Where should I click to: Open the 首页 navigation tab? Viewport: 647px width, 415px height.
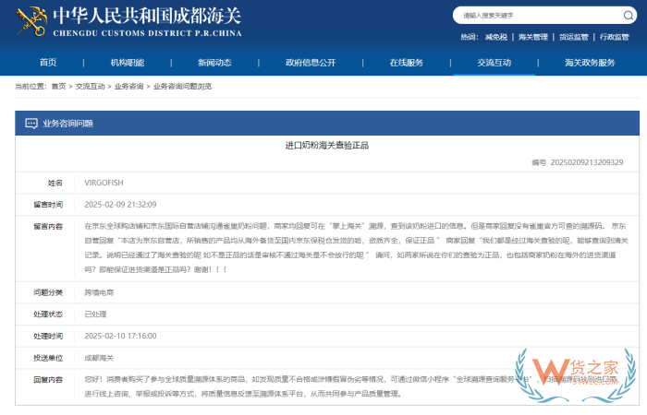coord(48,63)
